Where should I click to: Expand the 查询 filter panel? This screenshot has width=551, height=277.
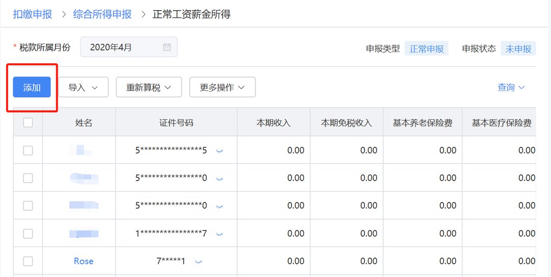coord(511,87)
